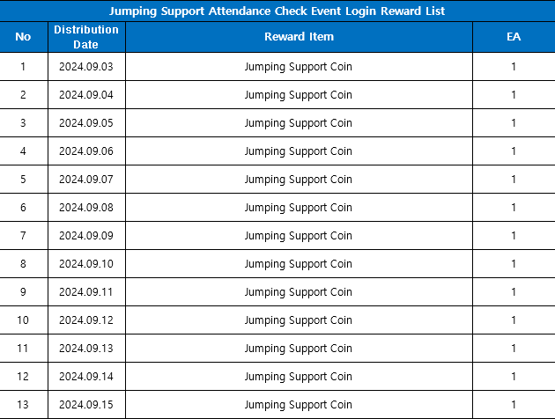Select row number 9 cell
Viewport: 555px width, 419px height.
[x=24, y=292]
